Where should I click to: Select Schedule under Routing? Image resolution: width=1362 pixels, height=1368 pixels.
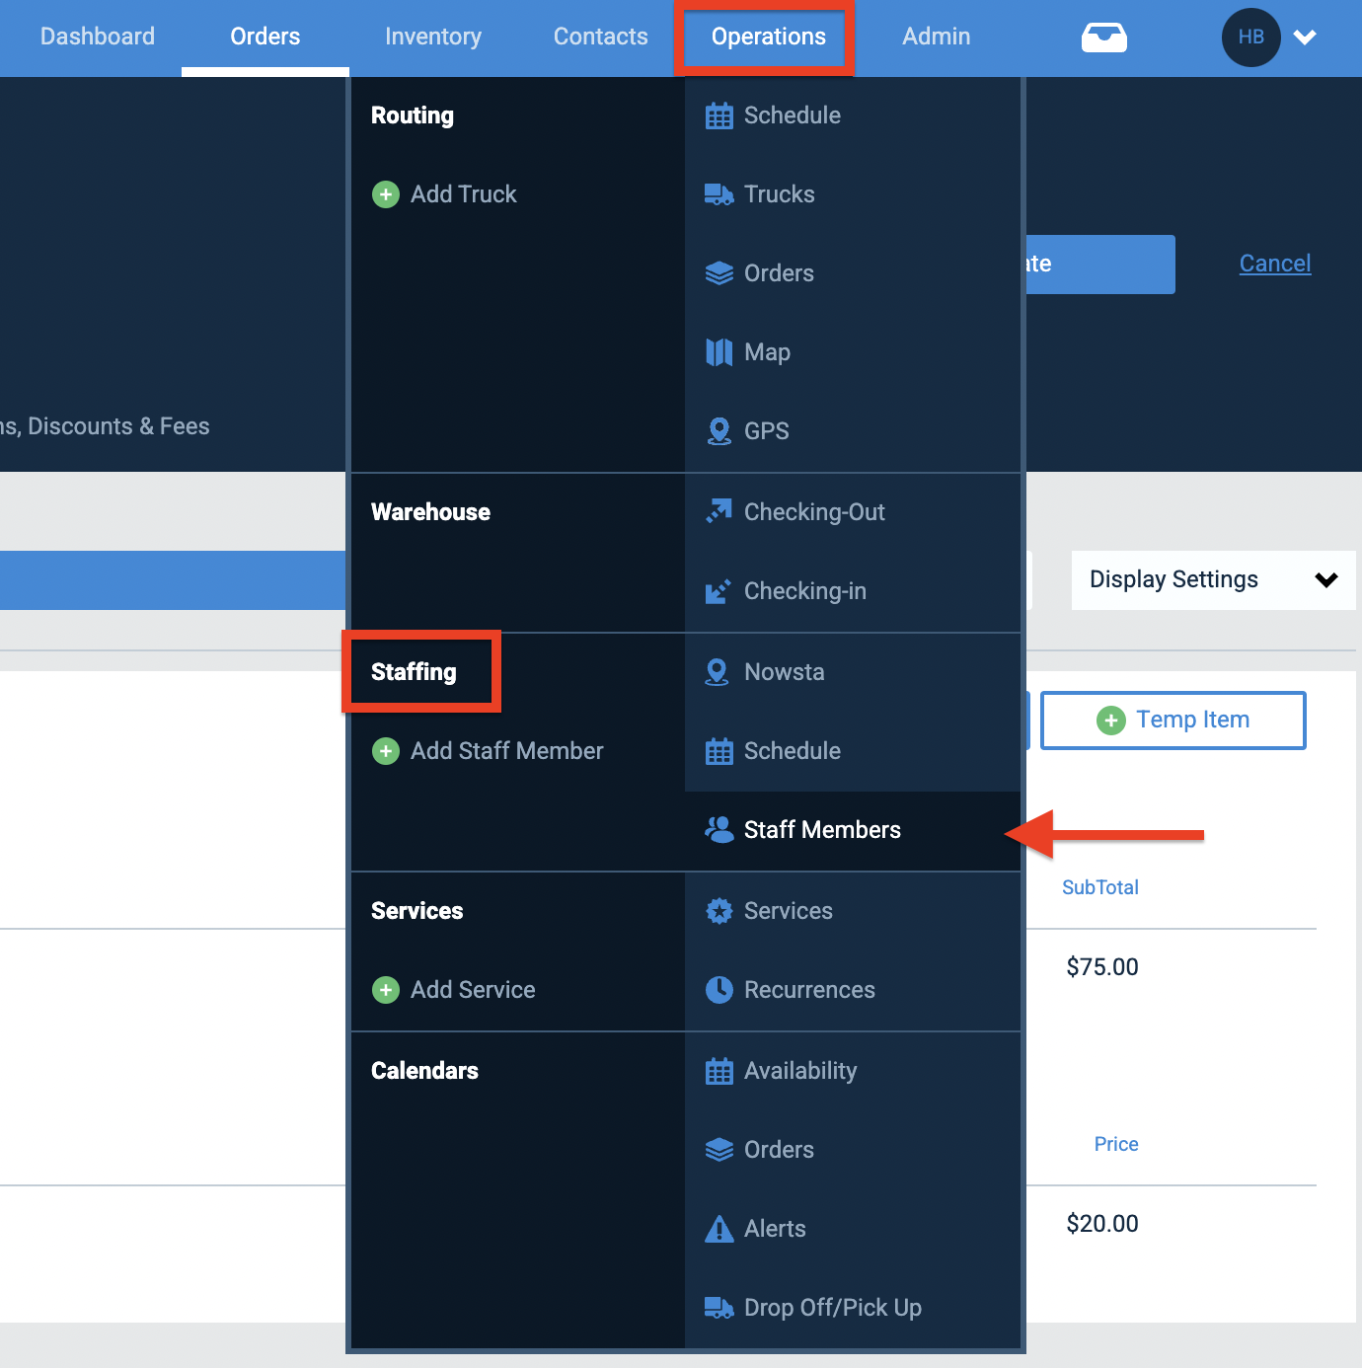click(x=853, y=115)
